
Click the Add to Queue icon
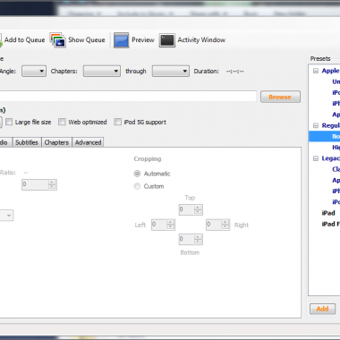(1, 40)
